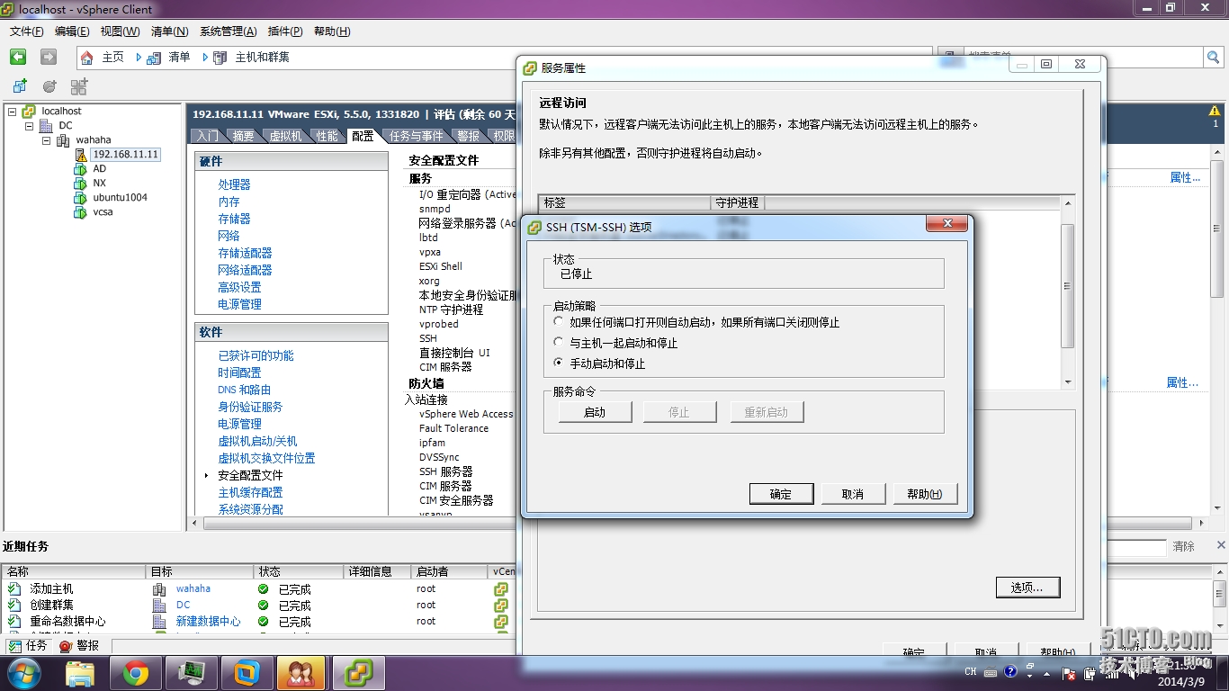Open dropdown arrow after 主页 breadcrumb
1229x691 pixels.
coord(139,58)
